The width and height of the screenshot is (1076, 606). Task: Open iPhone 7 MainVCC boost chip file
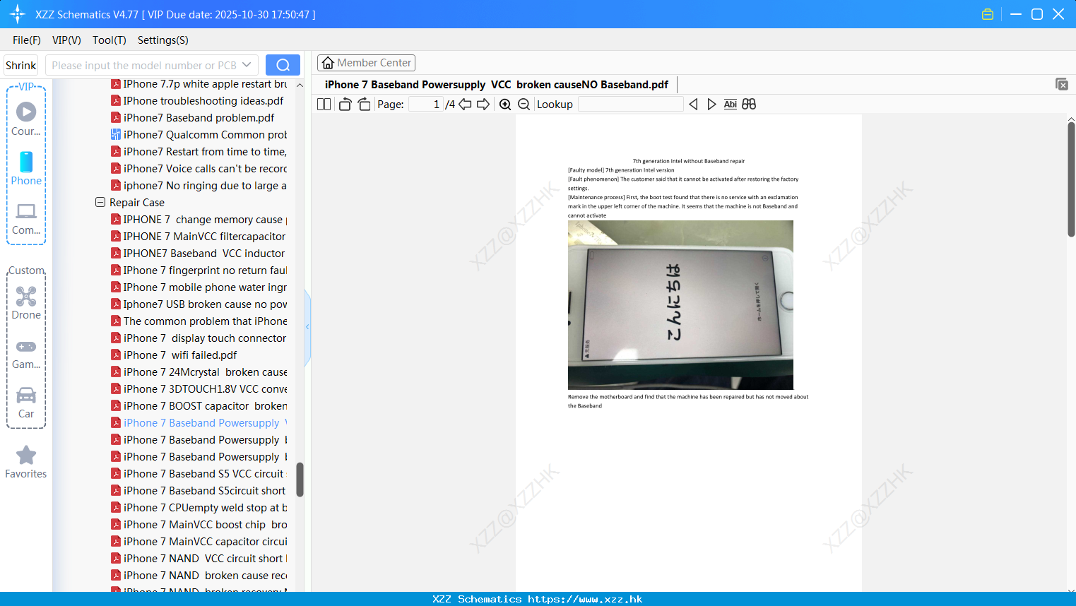pyautogui.click(x=199, y=525)
